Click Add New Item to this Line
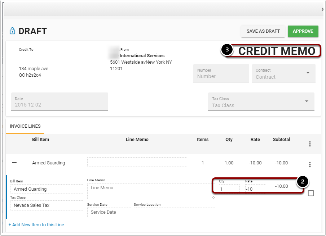The height and width of the screenshot is (236, 326). pyautogui.click(x=36, y=224)
